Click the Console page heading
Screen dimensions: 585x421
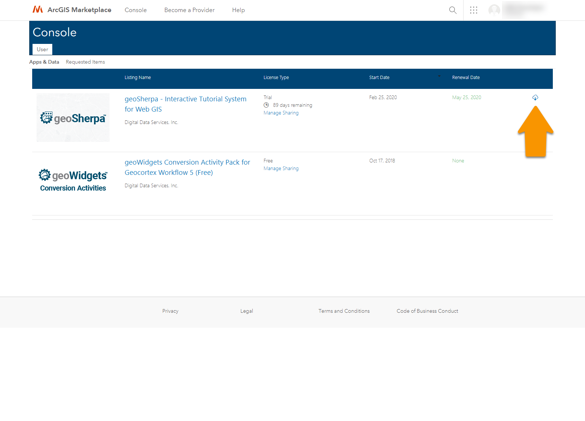pyautogui.click(x=54, y=32)
